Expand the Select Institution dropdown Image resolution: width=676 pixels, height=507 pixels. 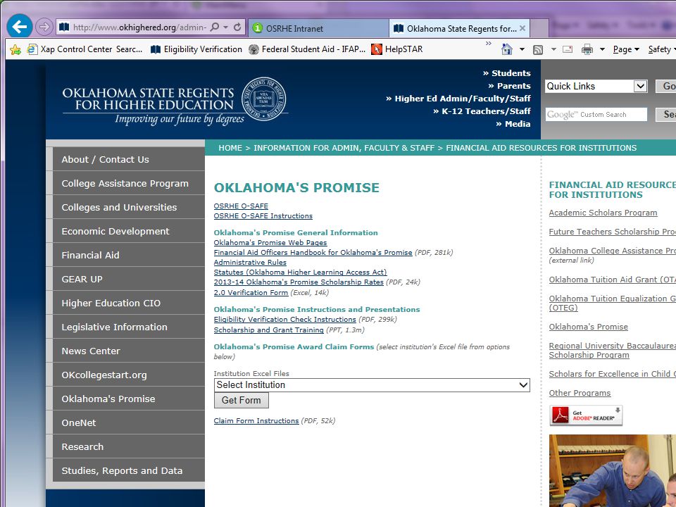pyautogui.click(x=372, y=385)
